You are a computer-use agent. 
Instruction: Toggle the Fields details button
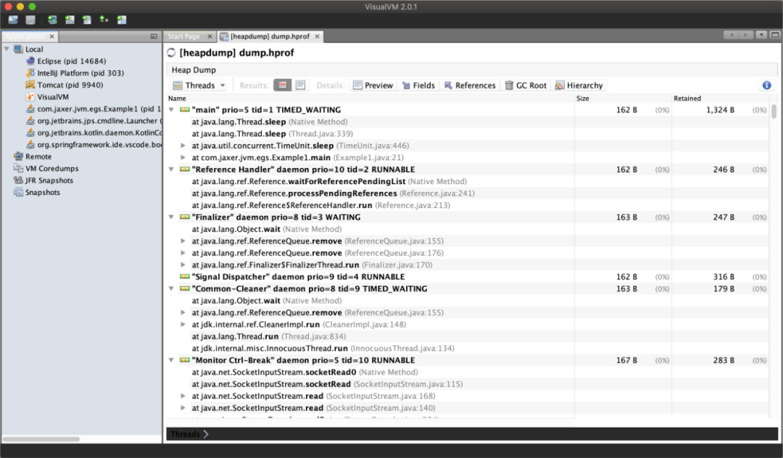[x=418, y=86]
